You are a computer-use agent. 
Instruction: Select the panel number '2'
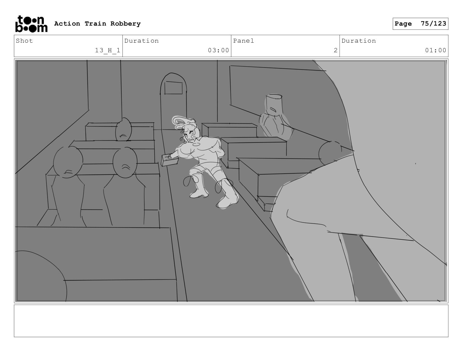pos(335,50)
